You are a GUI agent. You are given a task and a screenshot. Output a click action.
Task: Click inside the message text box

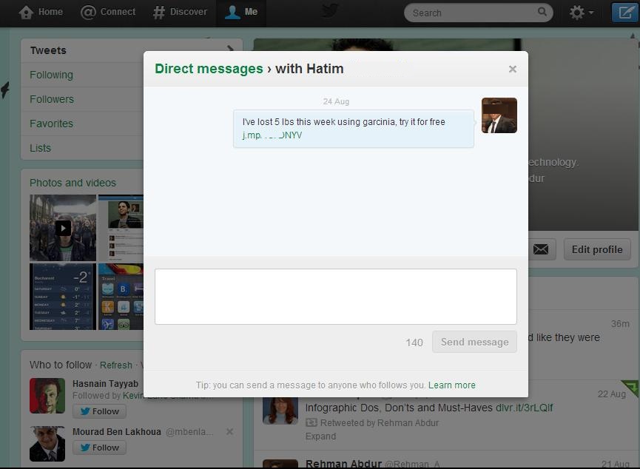(x=335, y=296)
